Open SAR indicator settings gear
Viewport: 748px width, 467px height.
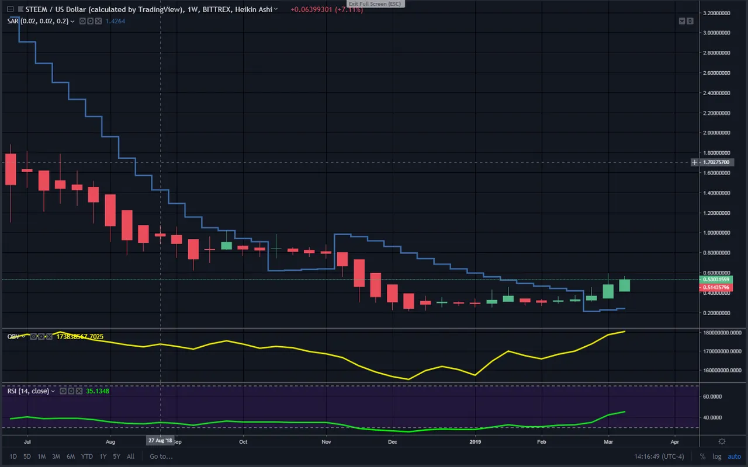(x=91, y=21)
